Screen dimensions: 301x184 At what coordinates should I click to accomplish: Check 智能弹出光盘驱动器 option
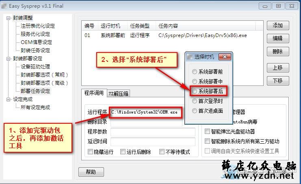(207, 131)
